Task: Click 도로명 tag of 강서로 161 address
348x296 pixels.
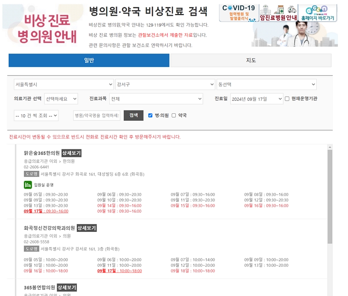Action: 31,248
